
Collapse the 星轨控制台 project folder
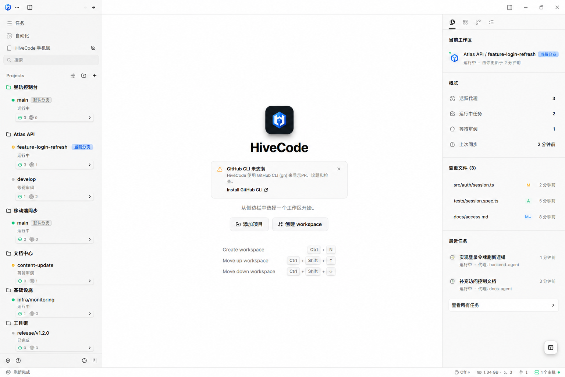pyautogui.click(x=22, y=87)
